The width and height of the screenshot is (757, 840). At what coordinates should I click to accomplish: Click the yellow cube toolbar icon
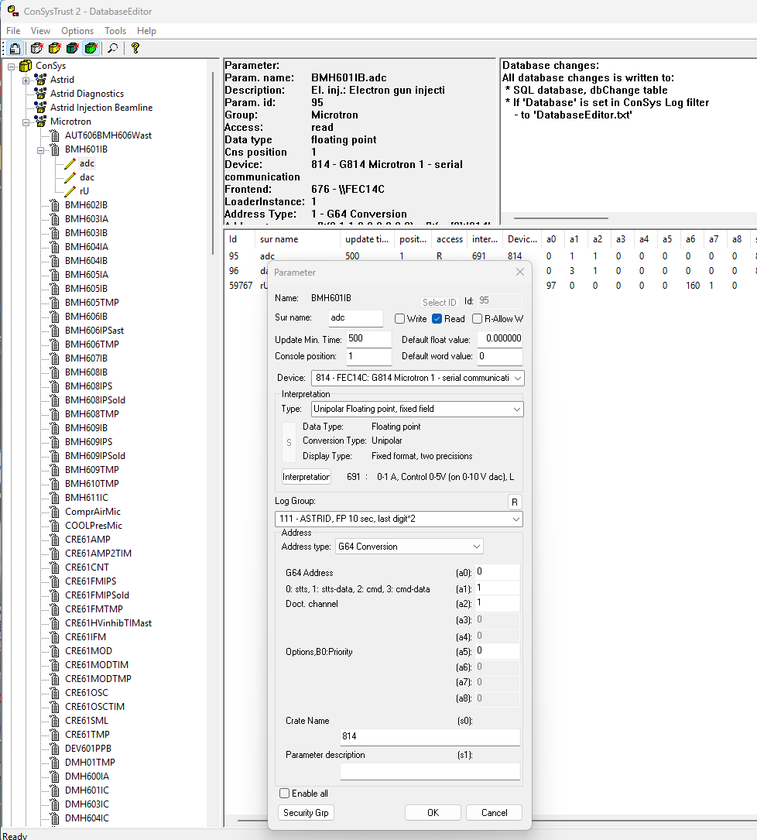click(x=55, y=48)
